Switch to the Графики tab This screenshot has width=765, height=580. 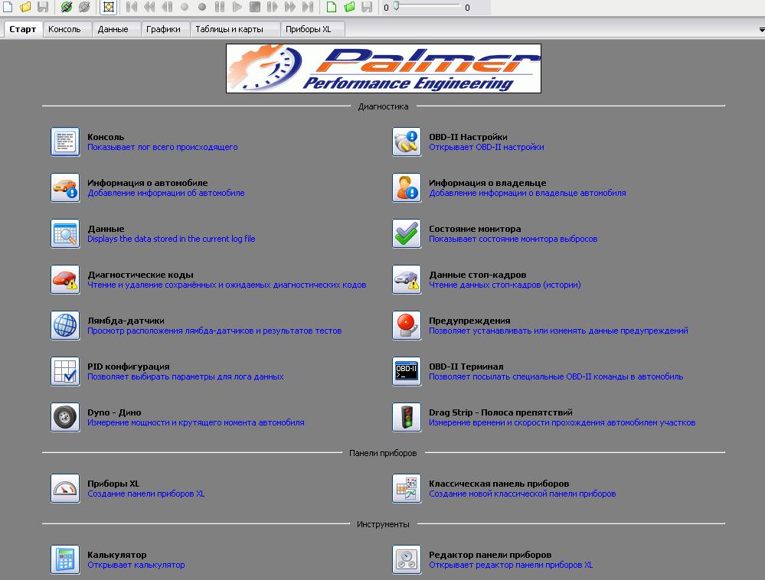point(165,29)
